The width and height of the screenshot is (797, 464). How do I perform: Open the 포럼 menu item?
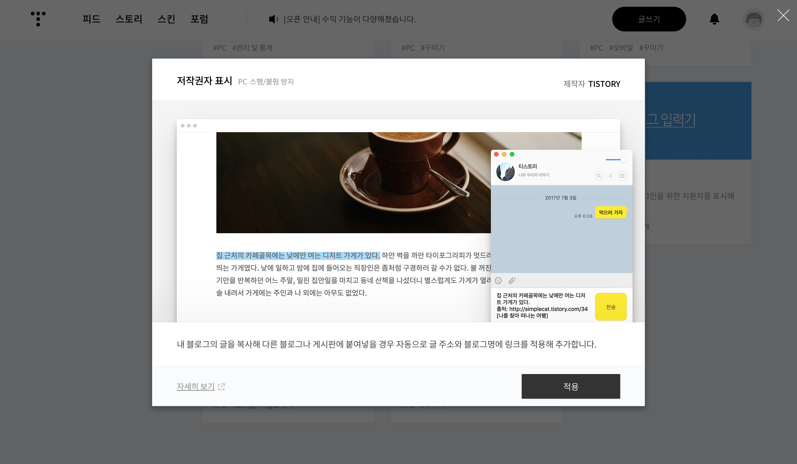click(x=199, y=19)
